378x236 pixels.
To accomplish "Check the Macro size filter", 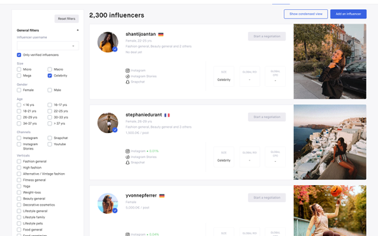I will [50, 70].
